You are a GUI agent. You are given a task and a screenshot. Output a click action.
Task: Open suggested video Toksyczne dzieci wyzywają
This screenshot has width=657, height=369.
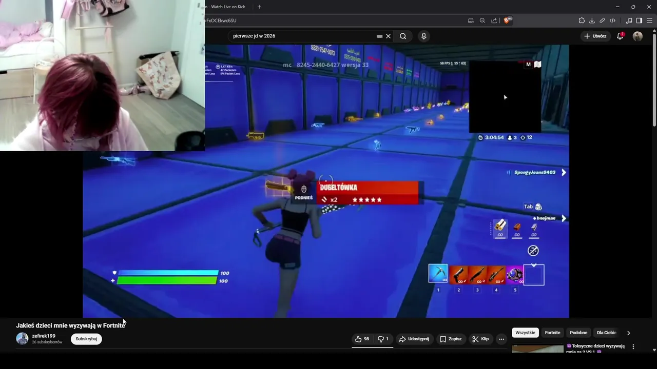tap(595, 348)
